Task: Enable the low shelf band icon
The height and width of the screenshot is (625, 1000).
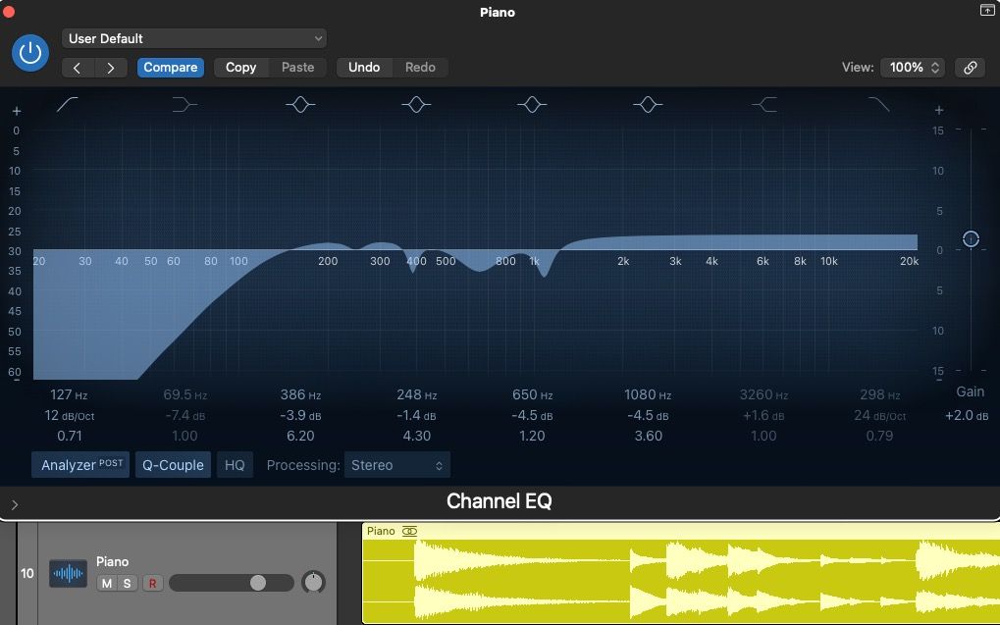Action: (184, 104)
